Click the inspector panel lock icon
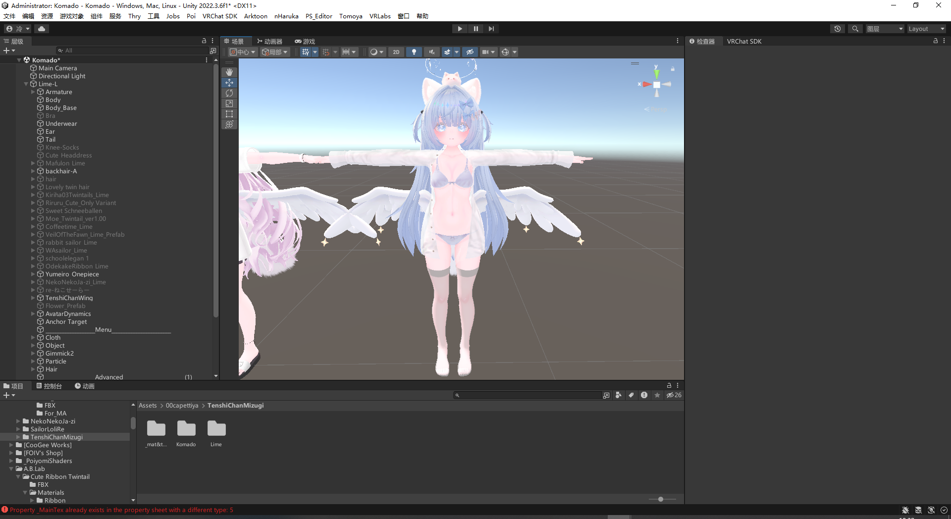 pos(936,41)
